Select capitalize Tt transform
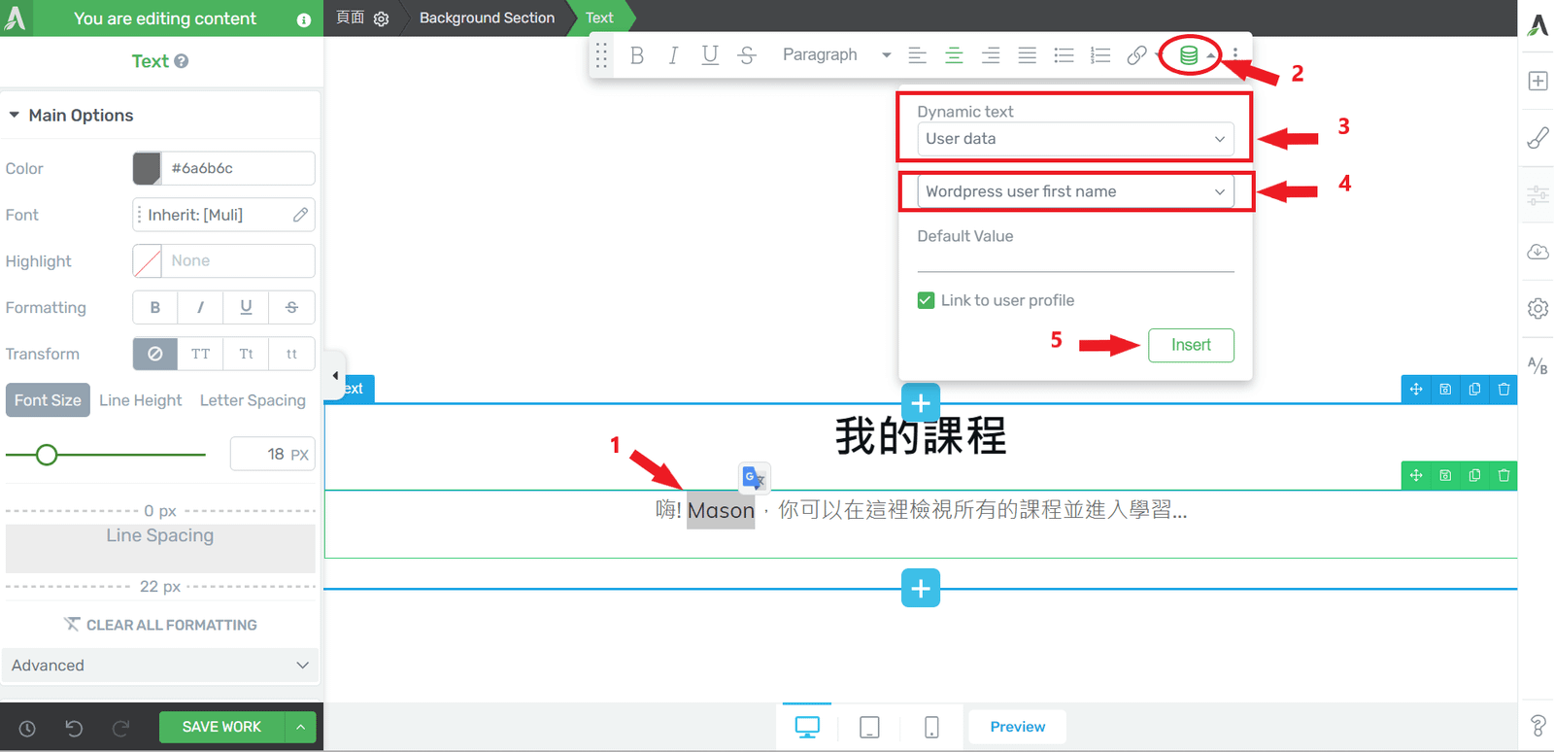This screenshot has height=752, width=1554. click(247, 354)
